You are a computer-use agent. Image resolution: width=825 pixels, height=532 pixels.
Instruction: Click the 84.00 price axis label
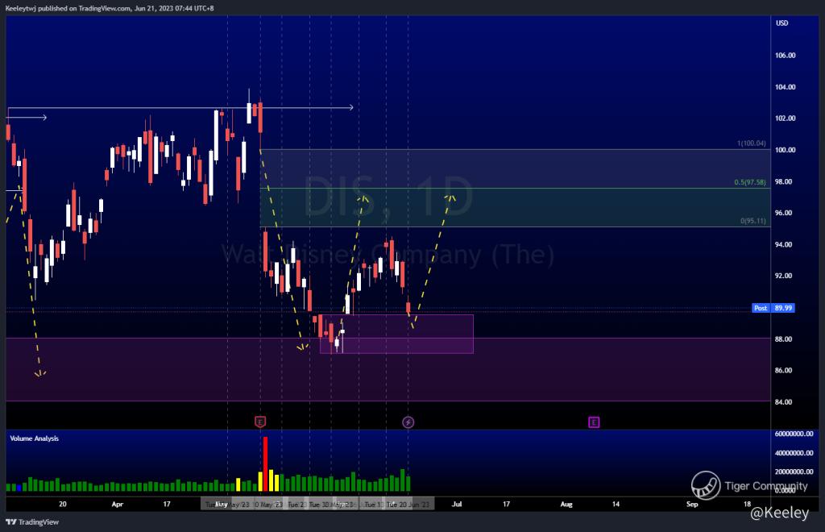pos(783,402)
